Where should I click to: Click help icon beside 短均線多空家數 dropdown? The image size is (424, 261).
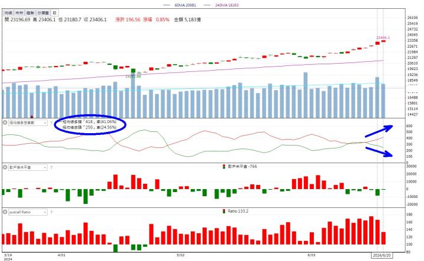(x=51, y=123)
